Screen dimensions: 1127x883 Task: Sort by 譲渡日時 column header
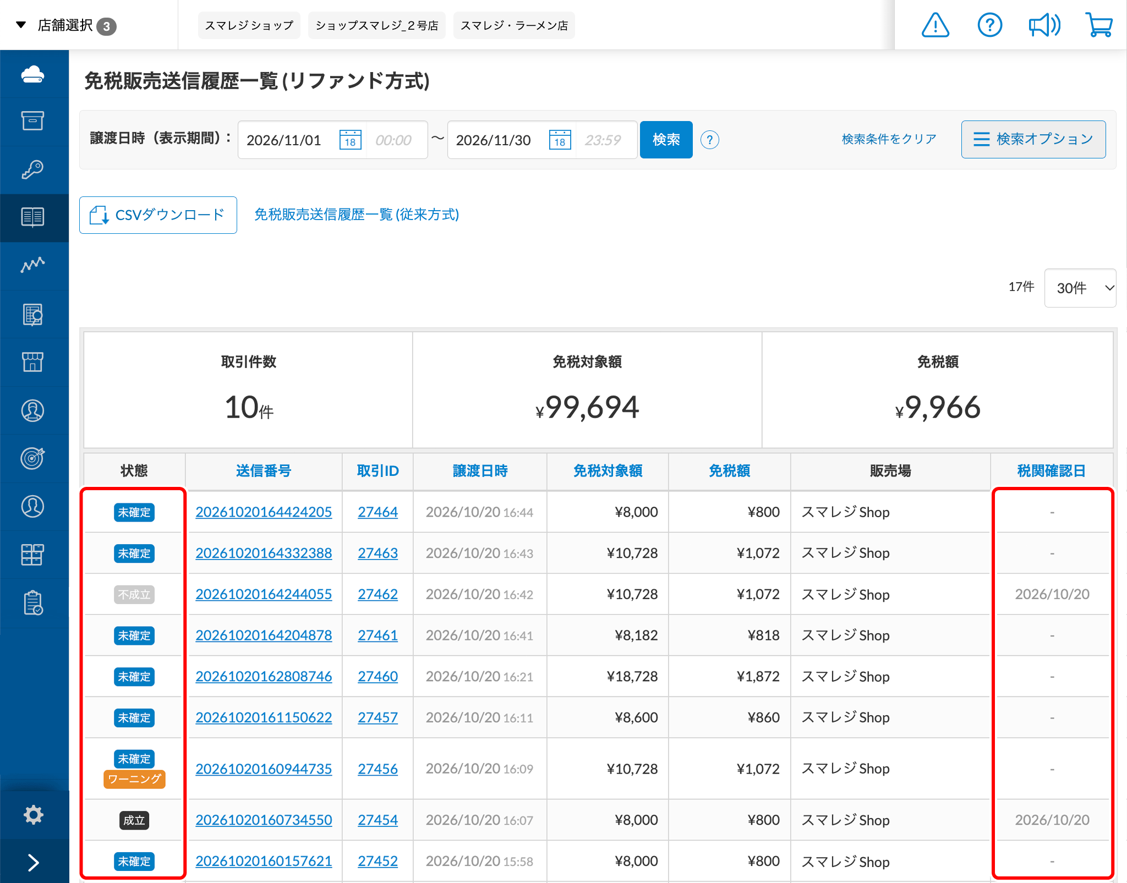pos(480,471)
